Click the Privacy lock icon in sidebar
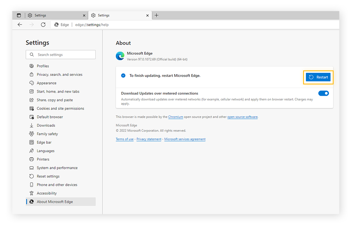Viewport: 352px width, 226px height. [x=31, y=75]
